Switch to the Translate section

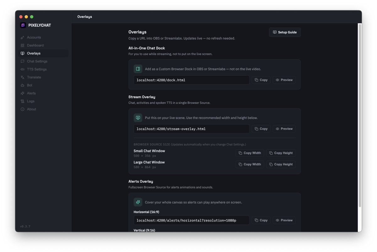point(43,77)
